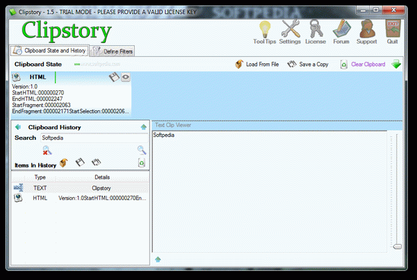Click the 'Version:1.0' line in the HTML clip card

(25, 86)
